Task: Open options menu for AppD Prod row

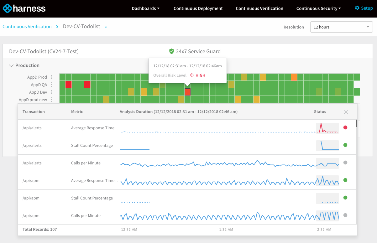Action: point(52,77)
